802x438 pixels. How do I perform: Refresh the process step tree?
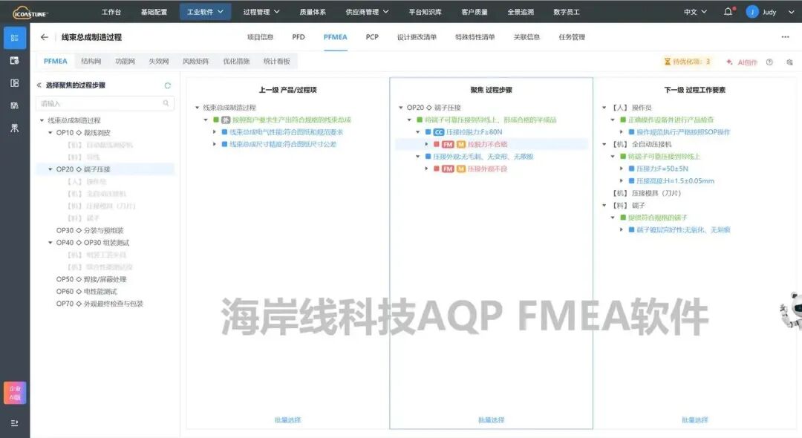tap(167, 85)
